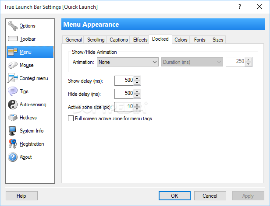The image size is (270, 206).
Task: Open Mouse settings via mouse icon
Action: point(13,65)
